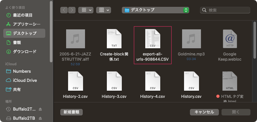Click the Create-block関係.txt filename label

click(x=114, y=57)
